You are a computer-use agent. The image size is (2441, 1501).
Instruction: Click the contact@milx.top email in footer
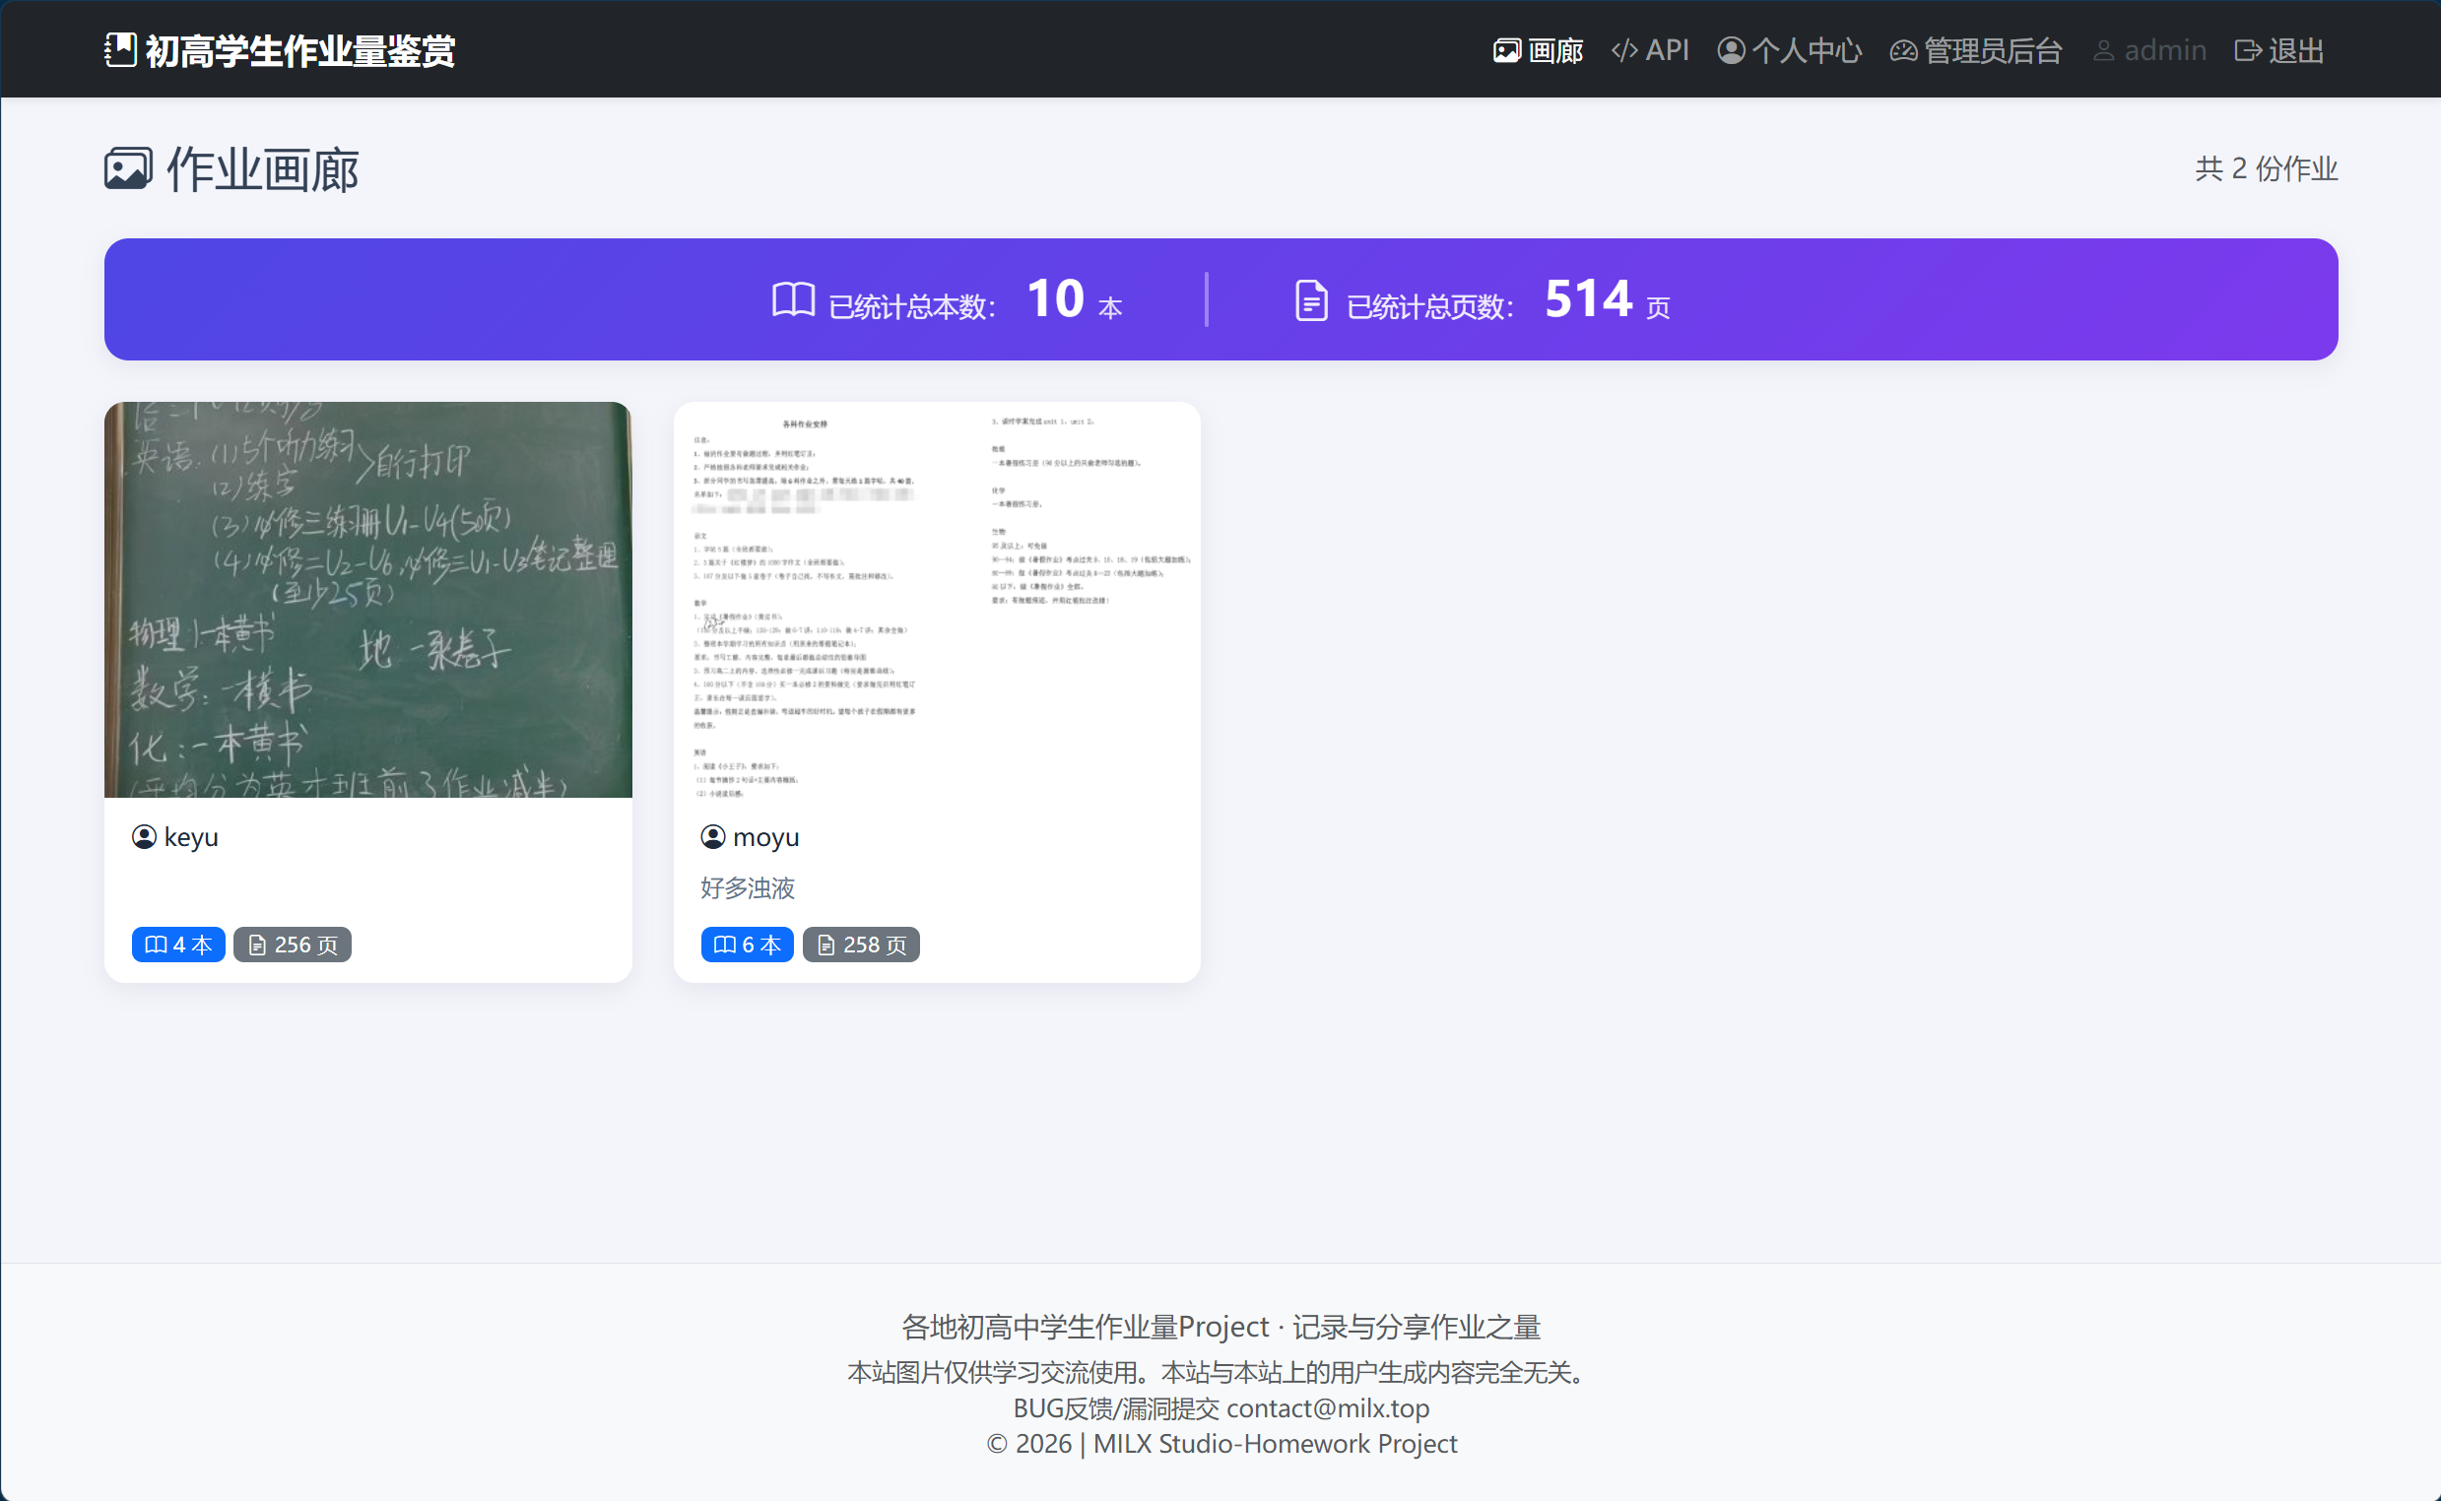(x=1327, y=1407)
